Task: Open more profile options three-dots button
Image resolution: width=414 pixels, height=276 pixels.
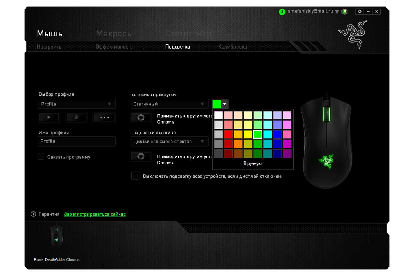Action: click(x=104, y=117)
